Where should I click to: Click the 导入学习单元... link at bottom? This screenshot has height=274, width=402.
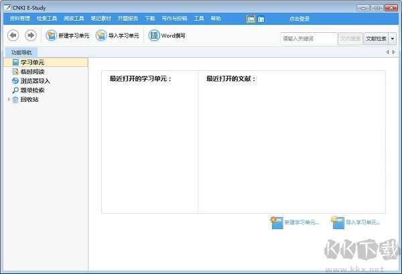click(x=362, y=222)
